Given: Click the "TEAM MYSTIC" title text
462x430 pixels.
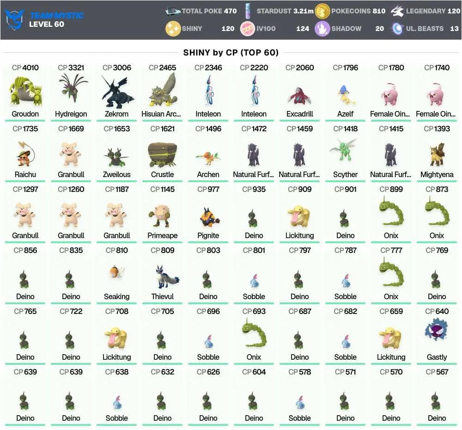Looking at the screenshot, I should (x=57, y=15).
